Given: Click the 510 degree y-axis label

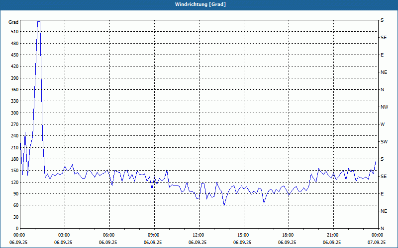Looking at the screenshot, I should (x=14, y=32).
